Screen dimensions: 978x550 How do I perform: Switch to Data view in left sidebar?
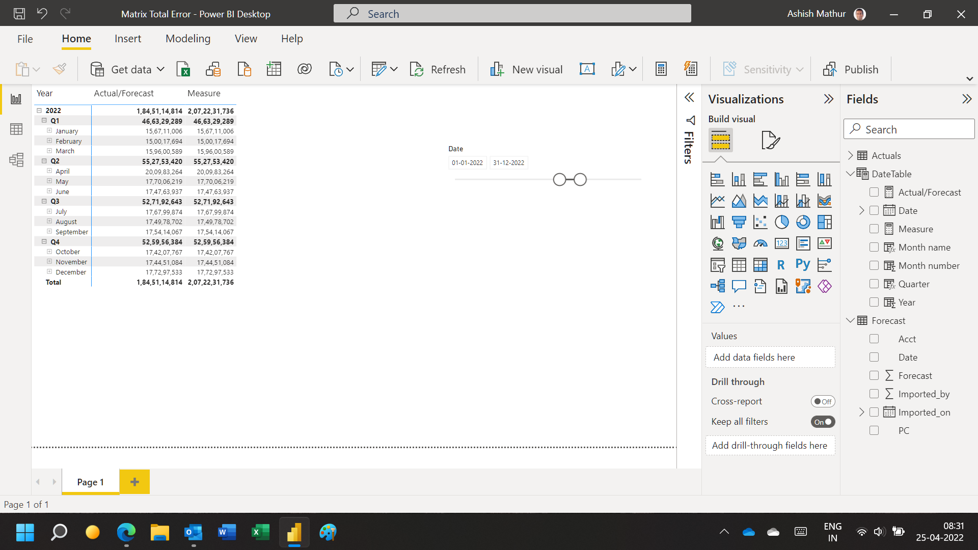point(16,129)
